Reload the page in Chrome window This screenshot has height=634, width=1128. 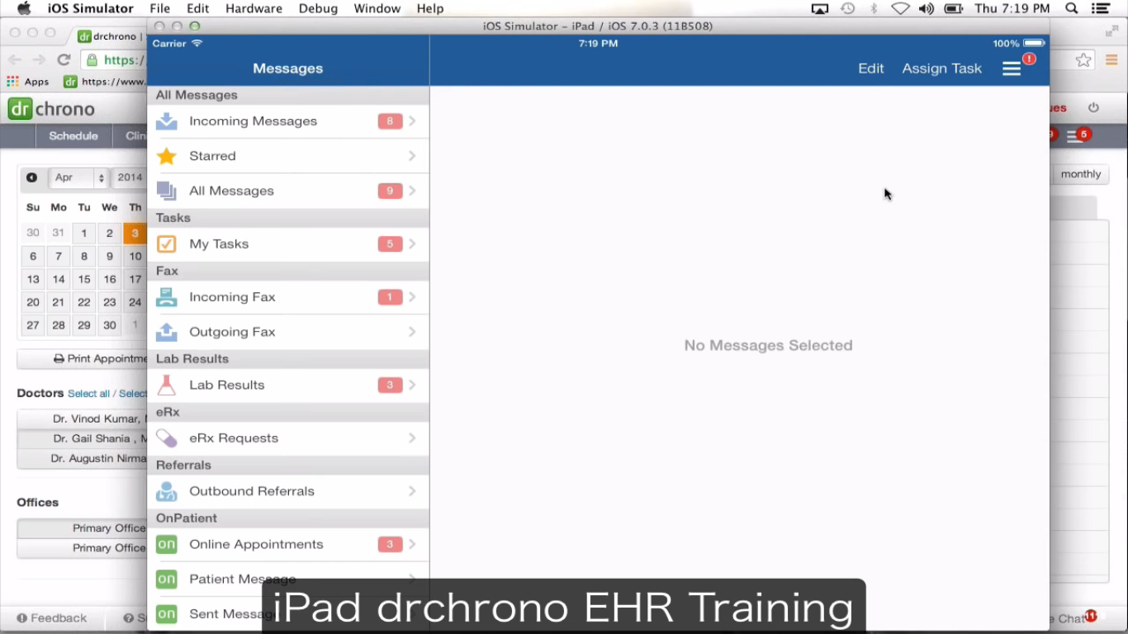point(64,59)
